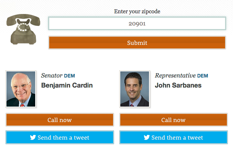Viewport: 233px width, 150px height.
Task: Click the 20901 zipcode text
Action: [x=137, y=24]
